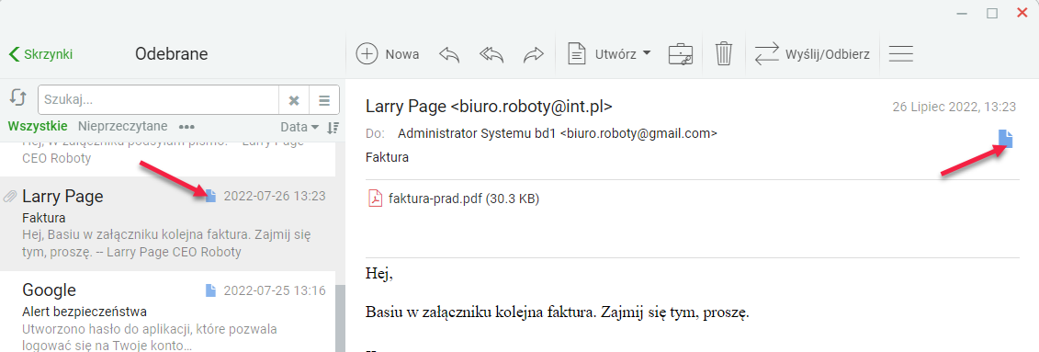The height and width of the screenshot is (352, 1039).
Task: Click the send/receive arrows icon
Action: (x=767, y=54)
